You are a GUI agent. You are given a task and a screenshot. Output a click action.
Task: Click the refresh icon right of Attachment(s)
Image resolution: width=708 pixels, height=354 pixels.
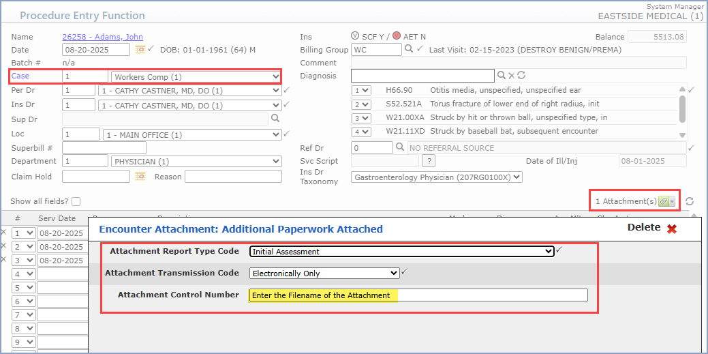(x=690, y=201)
